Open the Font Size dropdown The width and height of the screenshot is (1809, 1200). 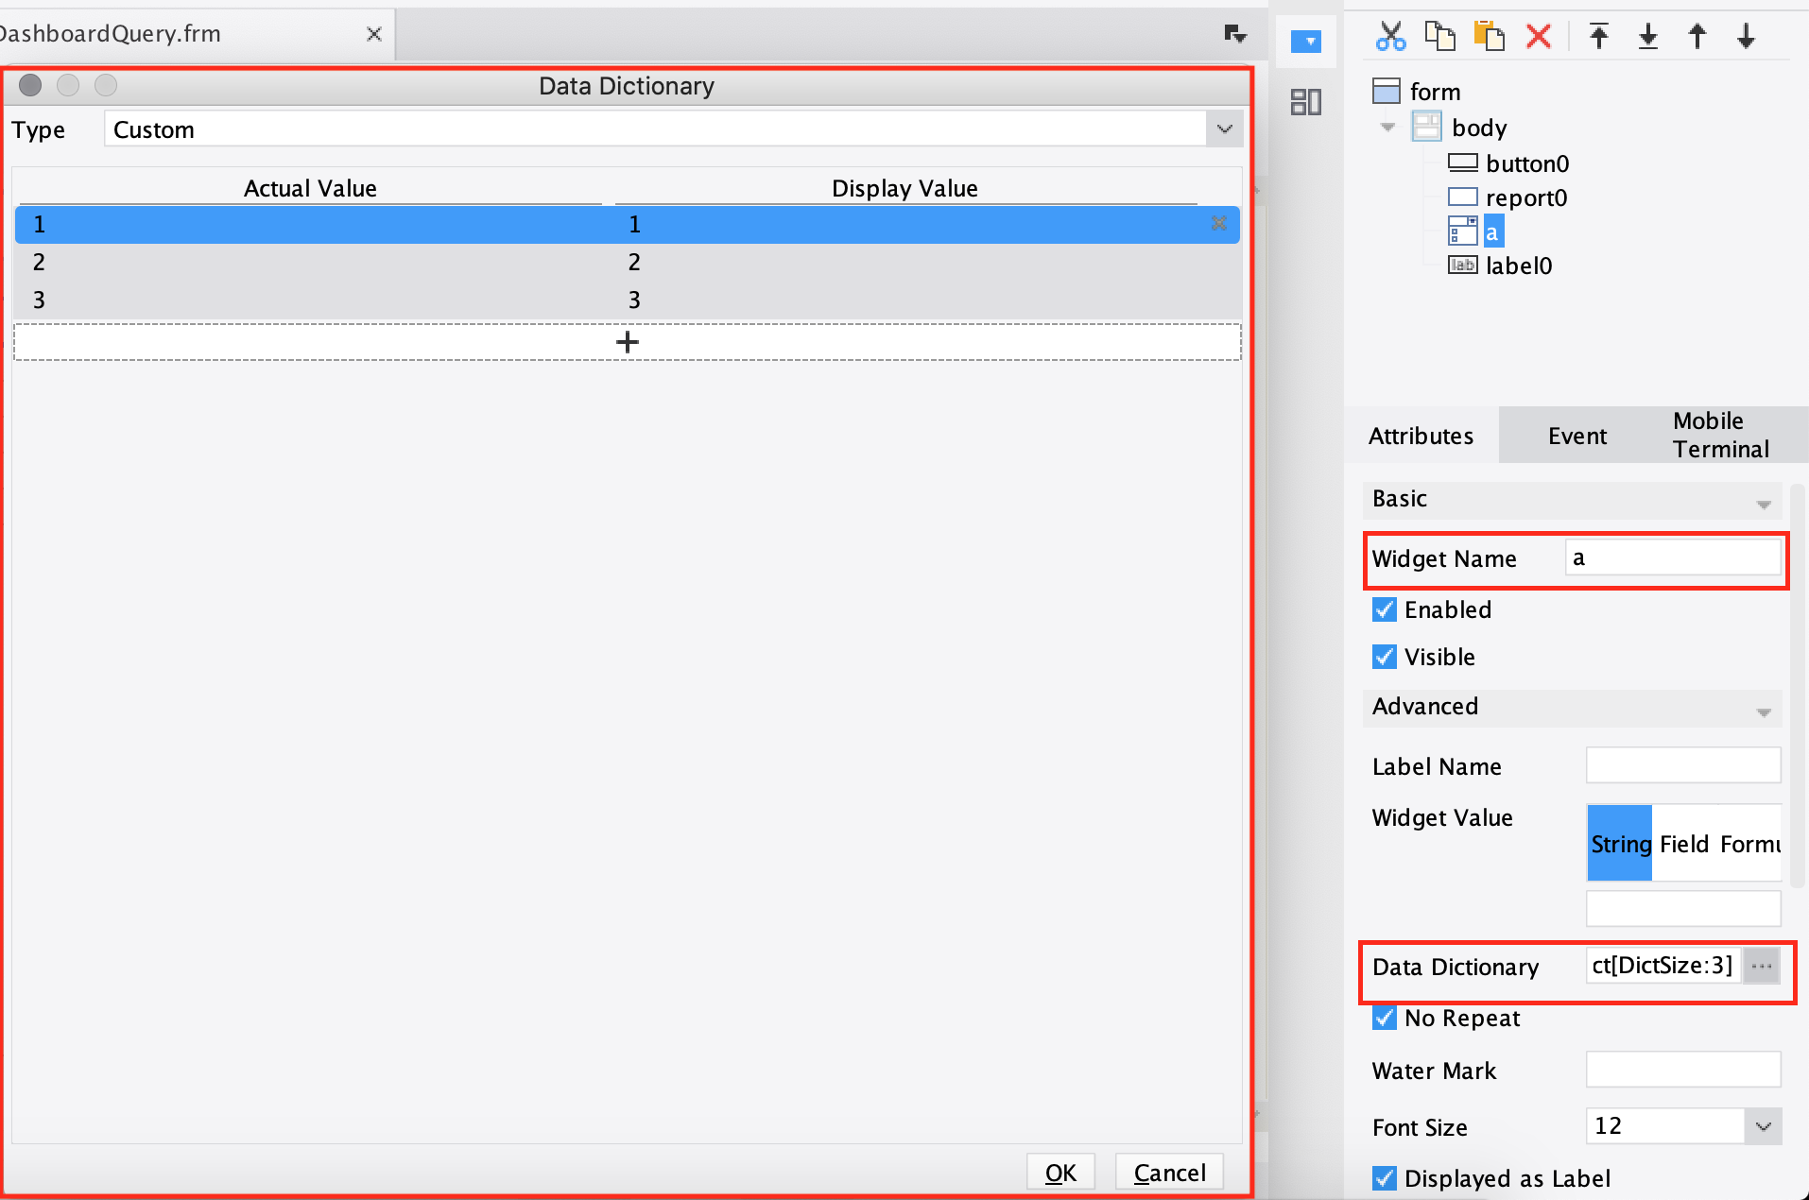pyautogui.click(x=1761, y=1126)
